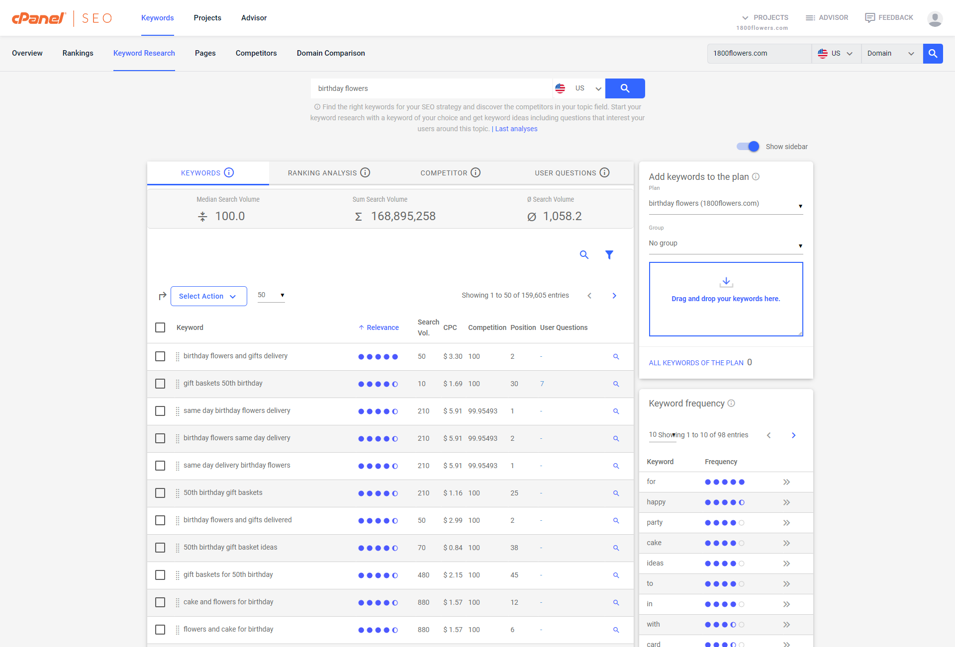Click info icon beside Ranking Analysis tab
Screen dimensions: 955x647
365,173
